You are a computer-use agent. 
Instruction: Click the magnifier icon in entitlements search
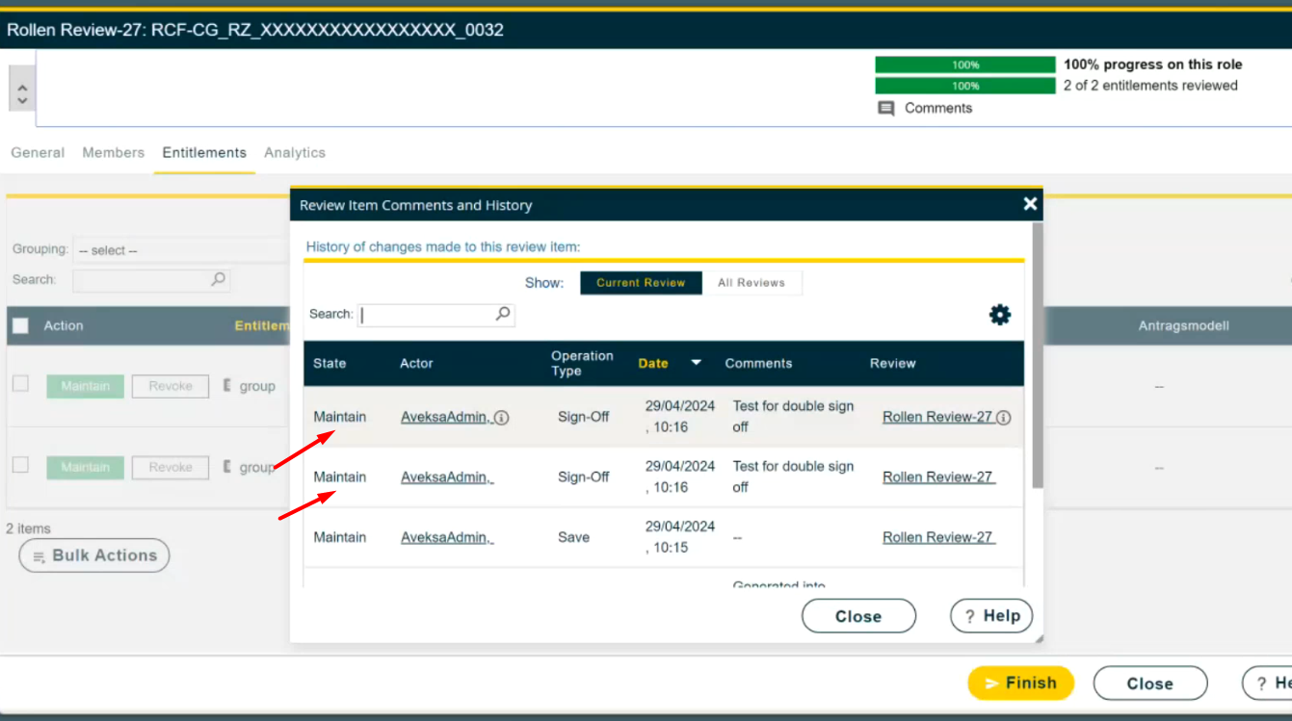tap(219, 279)
